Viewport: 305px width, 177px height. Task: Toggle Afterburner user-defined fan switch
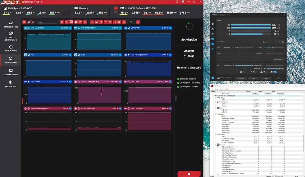coord(265,72)
